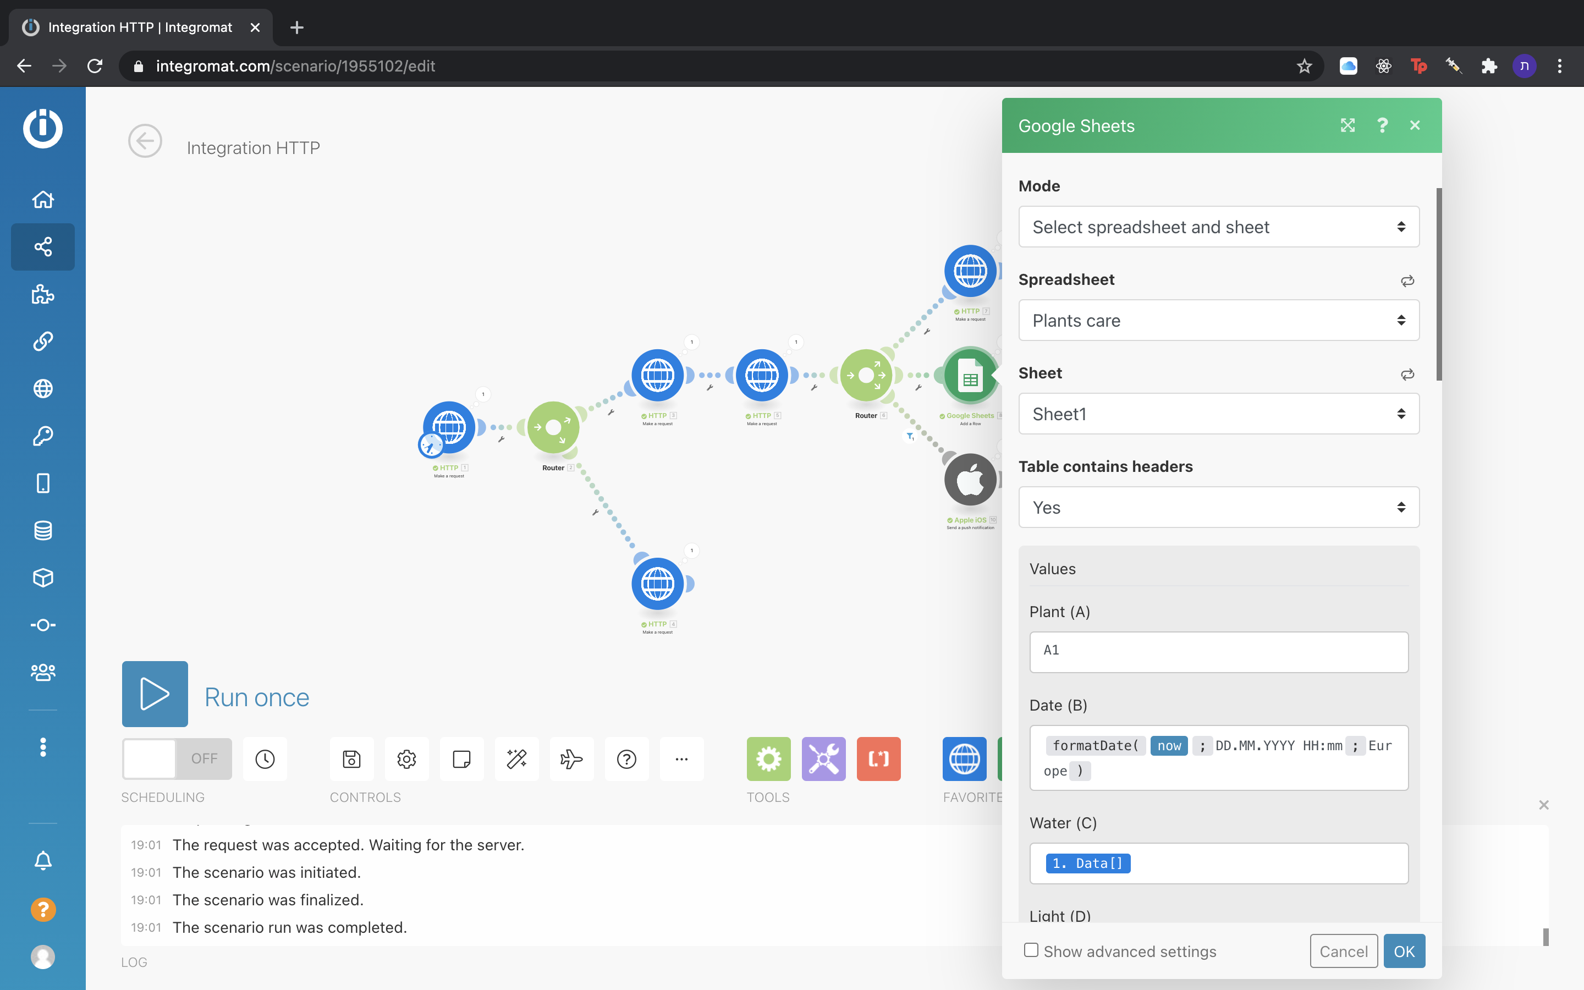Screen dimensions: 1584x990
Task: Toggle the scheduling ON/OFF switch
Action: coord(177,758)
